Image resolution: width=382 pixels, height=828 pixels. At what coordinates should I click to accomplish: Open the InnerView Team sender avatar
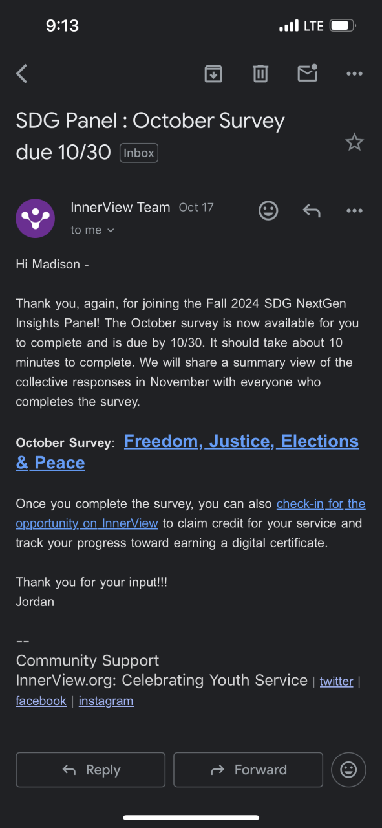35,218
